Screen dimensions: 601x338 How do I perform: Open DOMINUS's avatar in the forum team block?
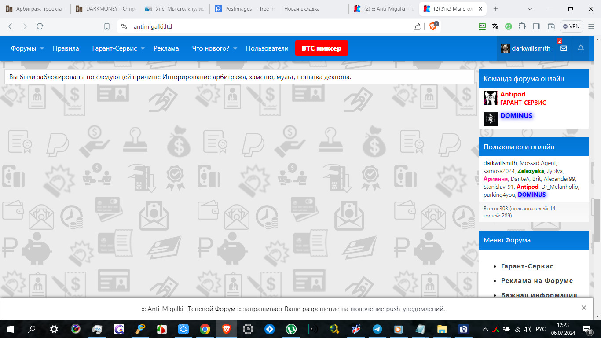click(x=491, y=119)
